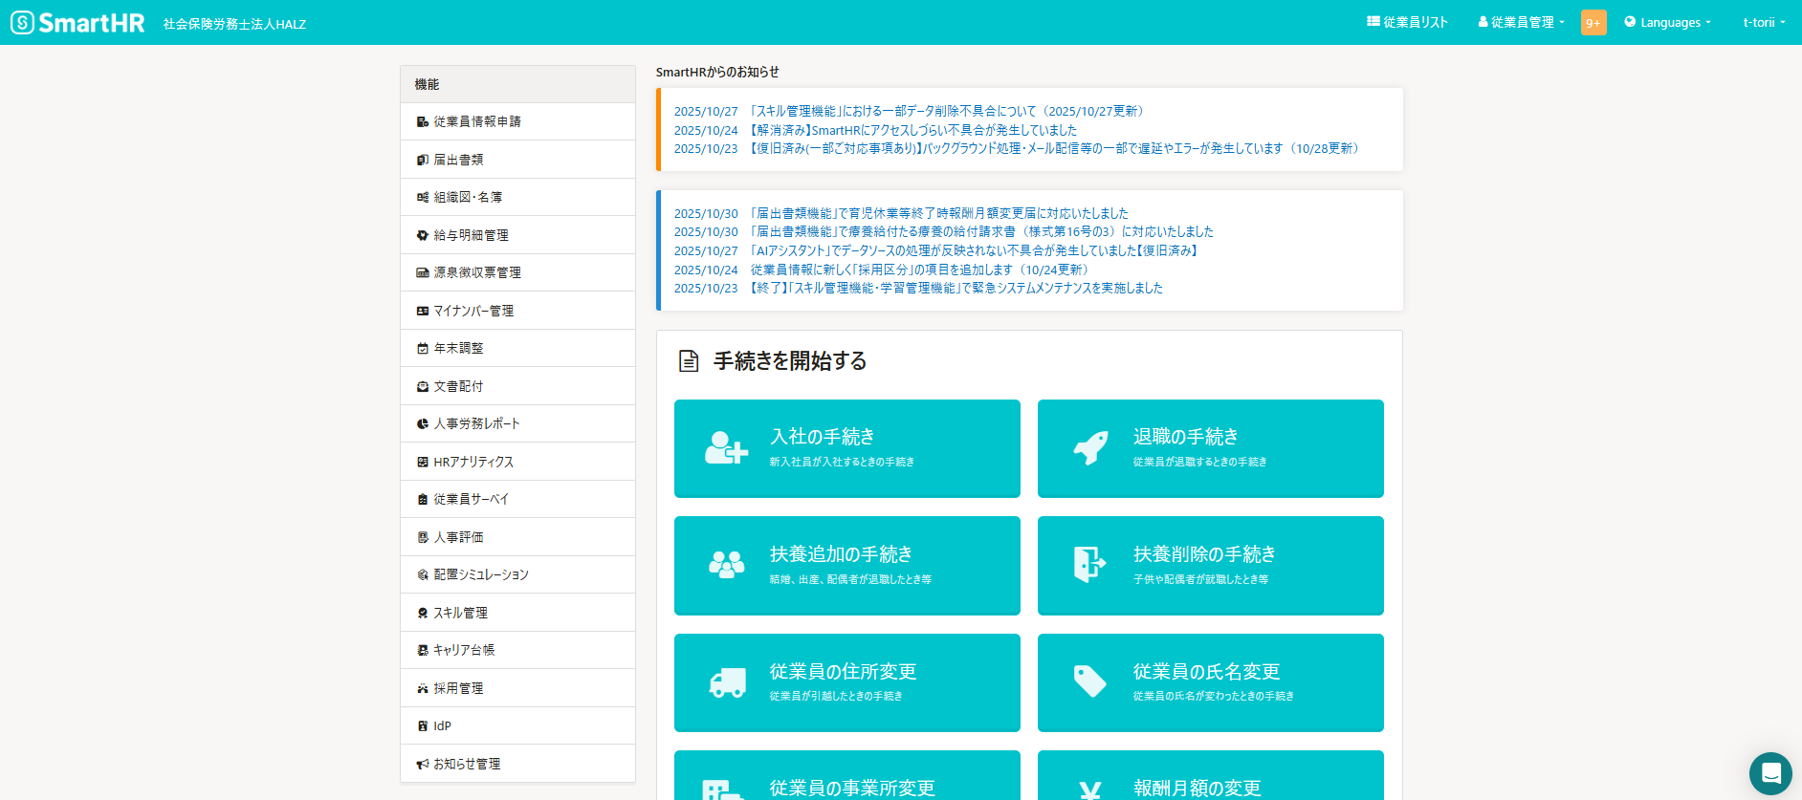
Task: Click the 報酬月額の変更 procedure button
Action: (1210, 779)
